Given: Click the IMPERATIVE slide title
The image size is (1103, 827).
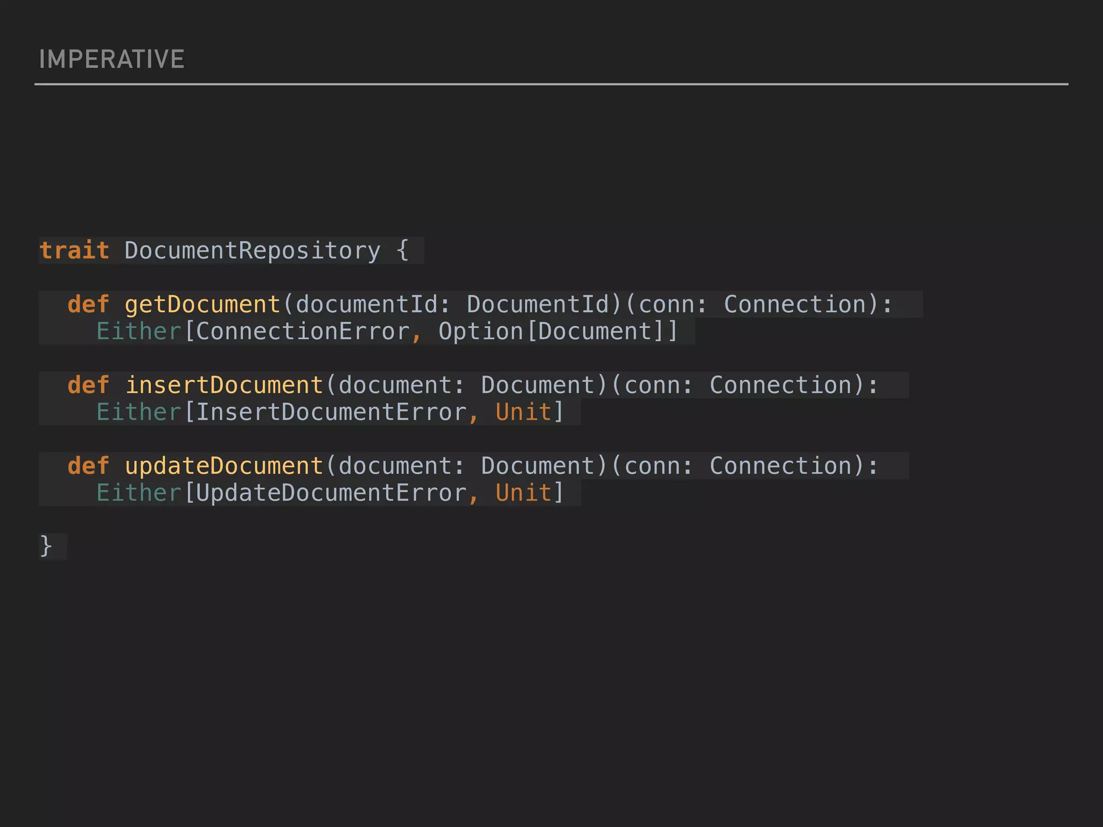Looking at the screenshot, I should click(x=111, y=59).
